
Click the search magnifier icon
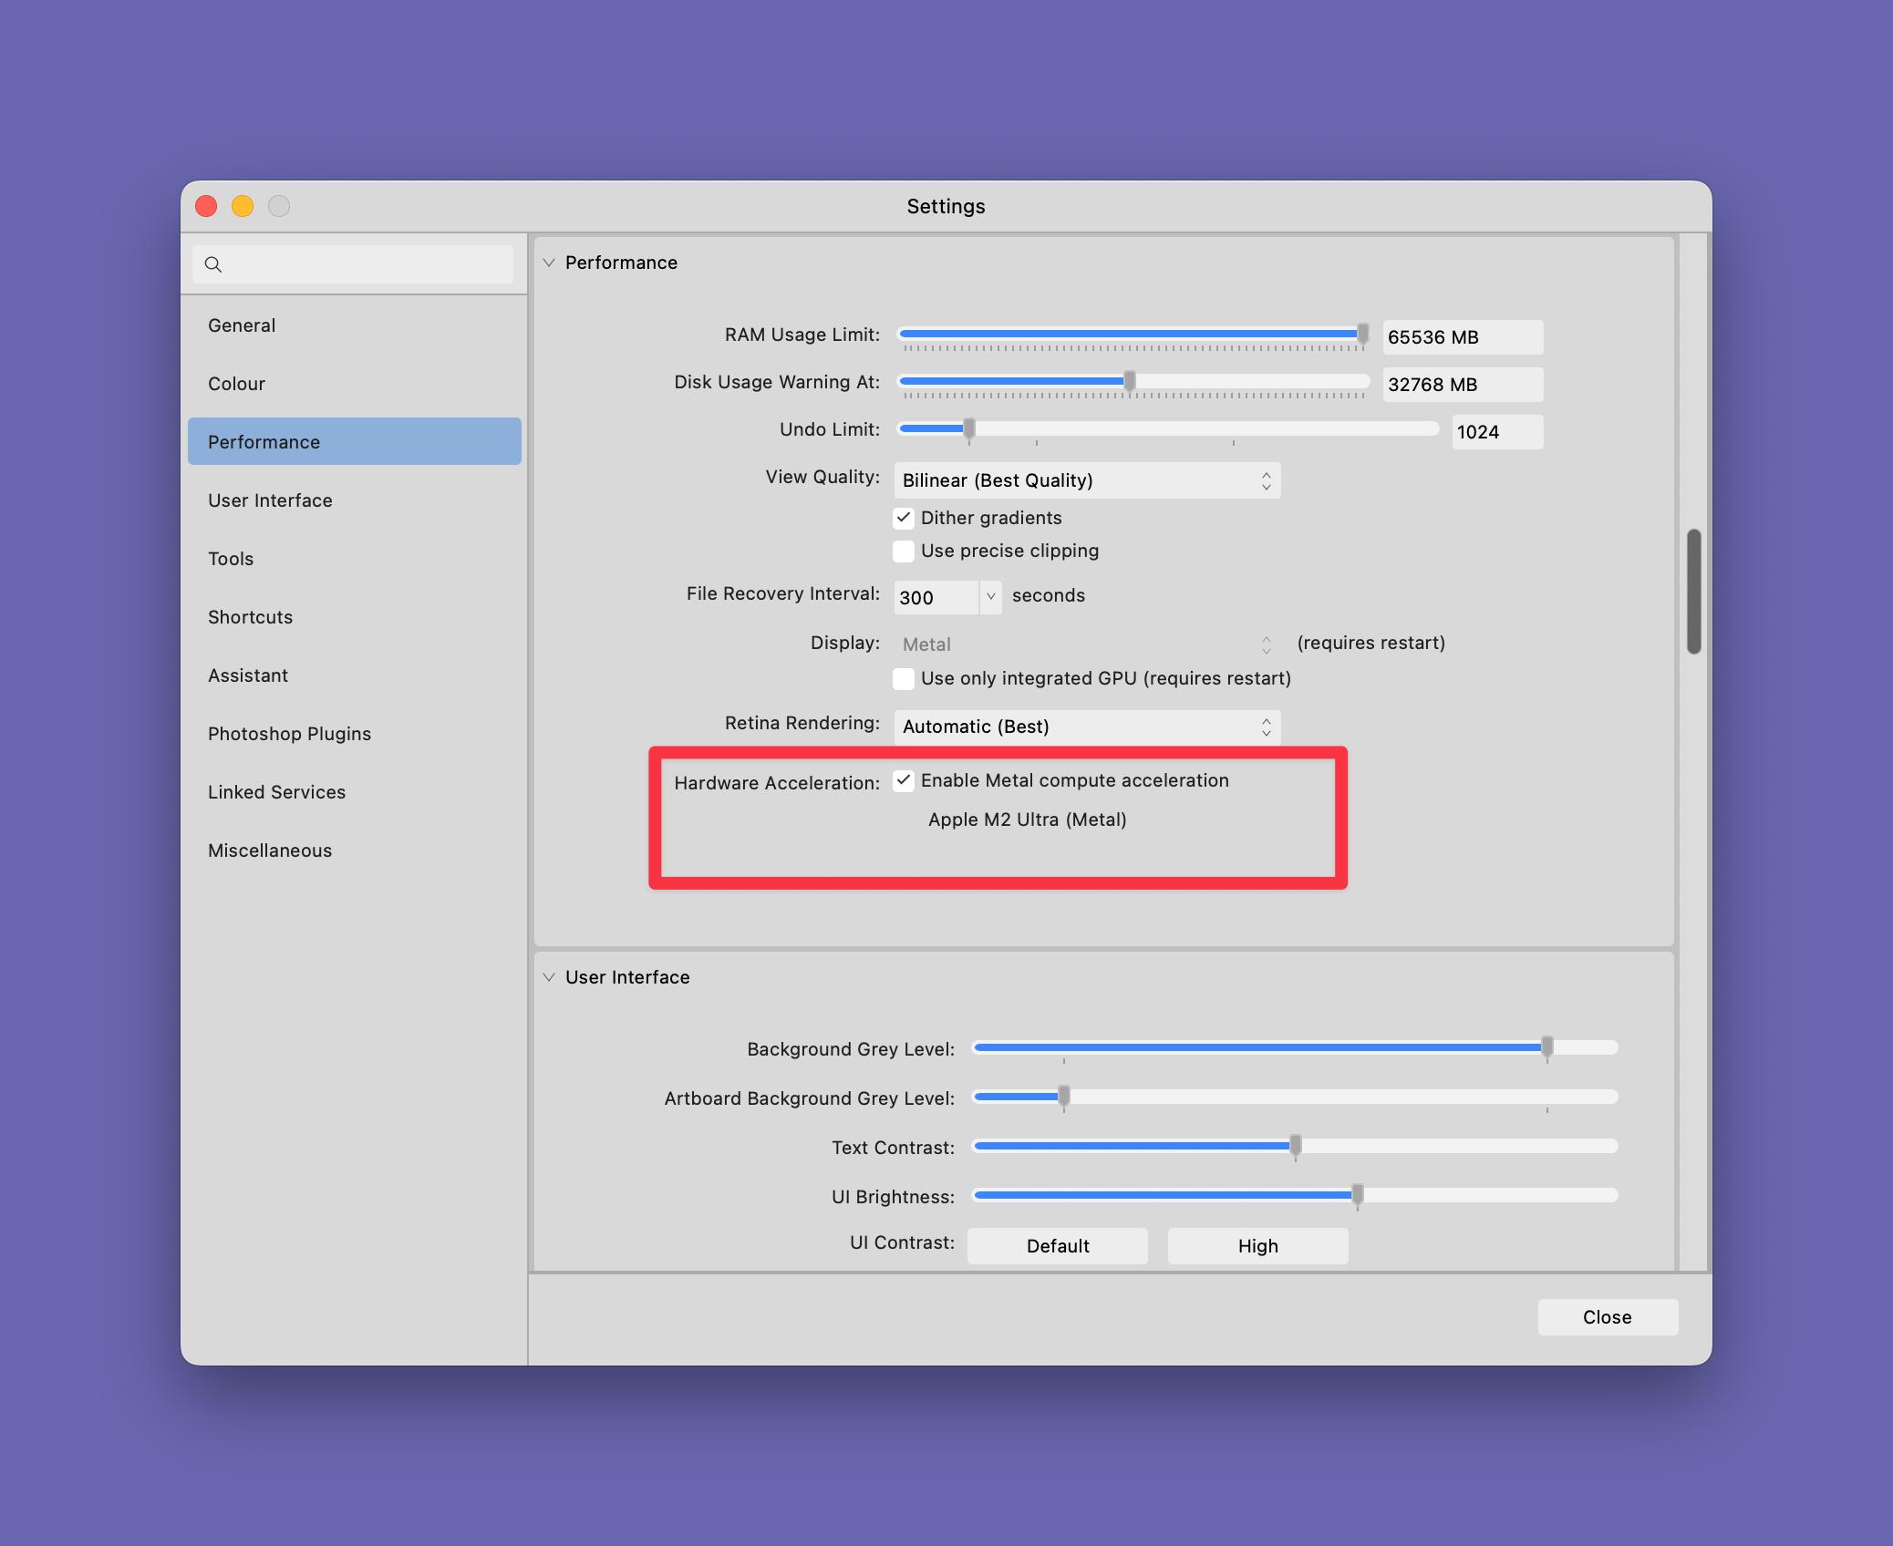coord(213,264)
